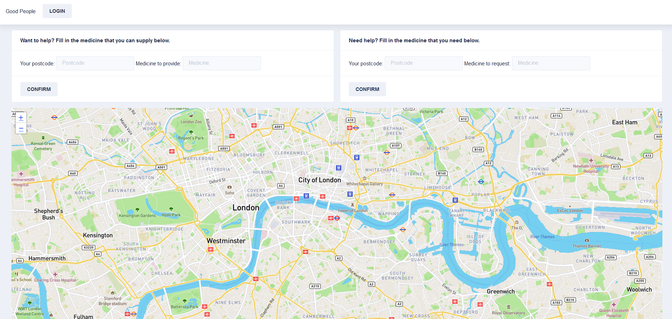The image size is (672, 319).
Task: Click the Covent Garden map label
Action: pos(256,193)
